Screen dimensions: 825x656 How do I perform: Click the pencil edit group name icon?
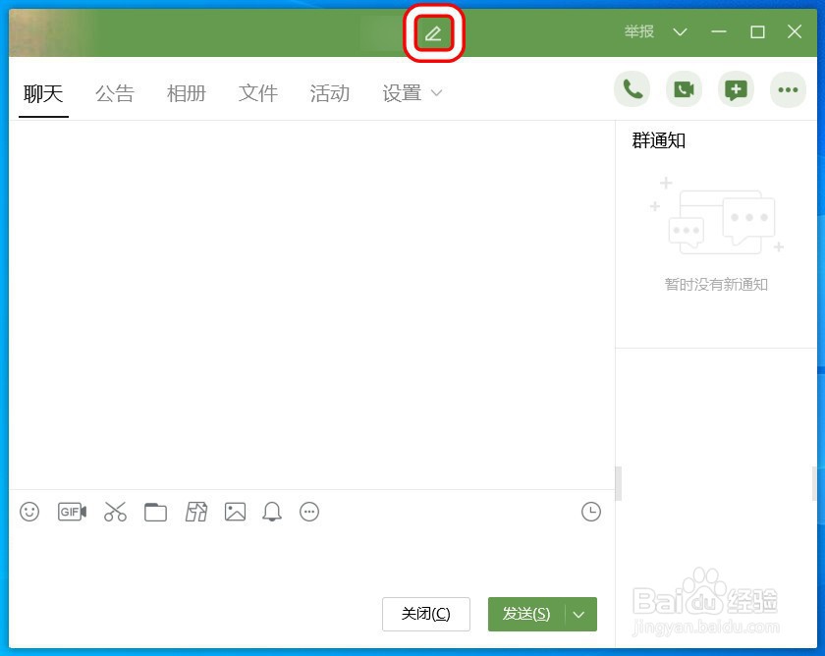[433, 33]
